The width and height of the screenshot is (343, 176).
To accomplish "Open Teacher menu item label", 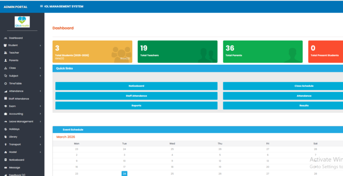I will [x=14, y=53].
